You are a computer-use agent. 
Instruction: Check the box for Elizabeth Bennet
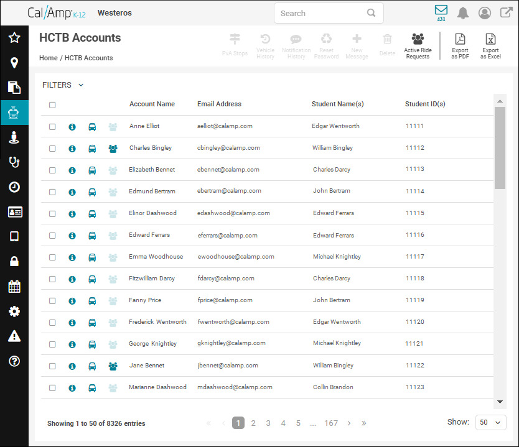pos(52,170)
